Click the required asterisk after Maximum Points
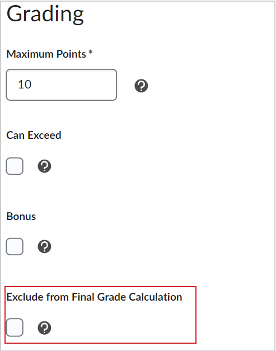Screen dimensions: 276x351 (x=91, y=53)
